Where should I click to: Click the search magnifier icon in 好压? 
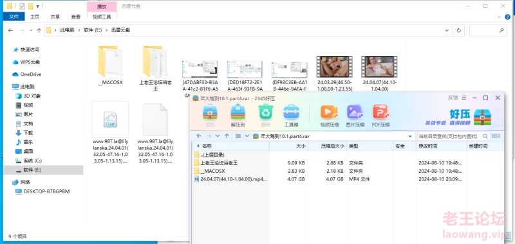[485, 136]
